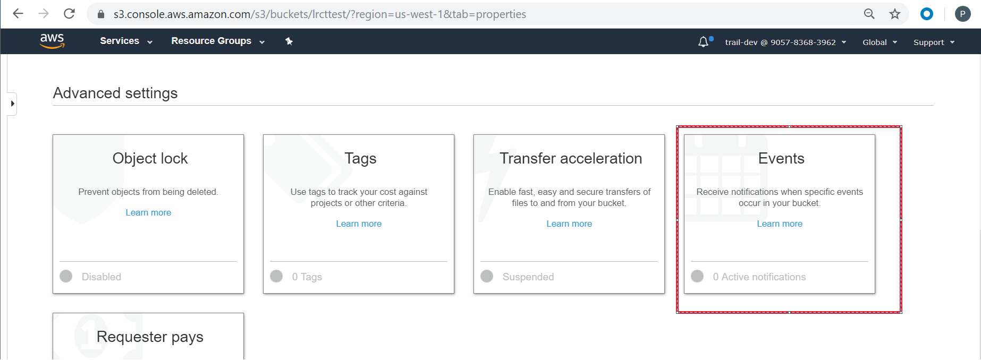Bookmark this page with the star icon

point(895,14)
